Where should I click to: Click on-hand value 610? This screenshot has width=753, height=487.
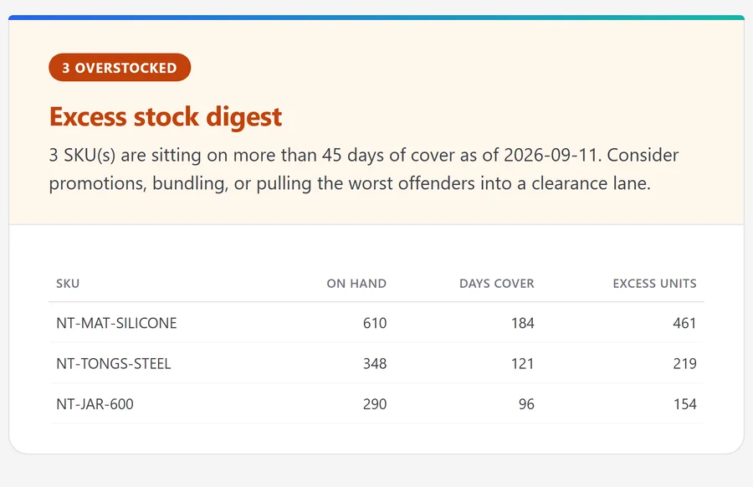point(375,323)
